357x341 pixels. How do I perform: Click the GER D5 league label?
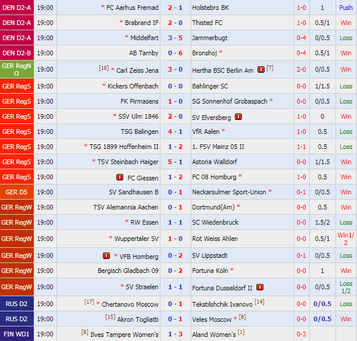click(x=17, y=192)
